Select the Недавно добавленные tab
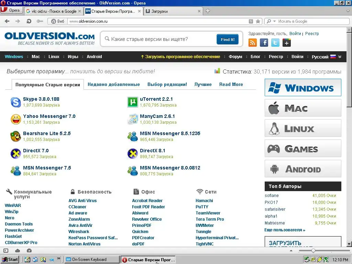The width and height of the screenshot is (352, 264). 113,85
